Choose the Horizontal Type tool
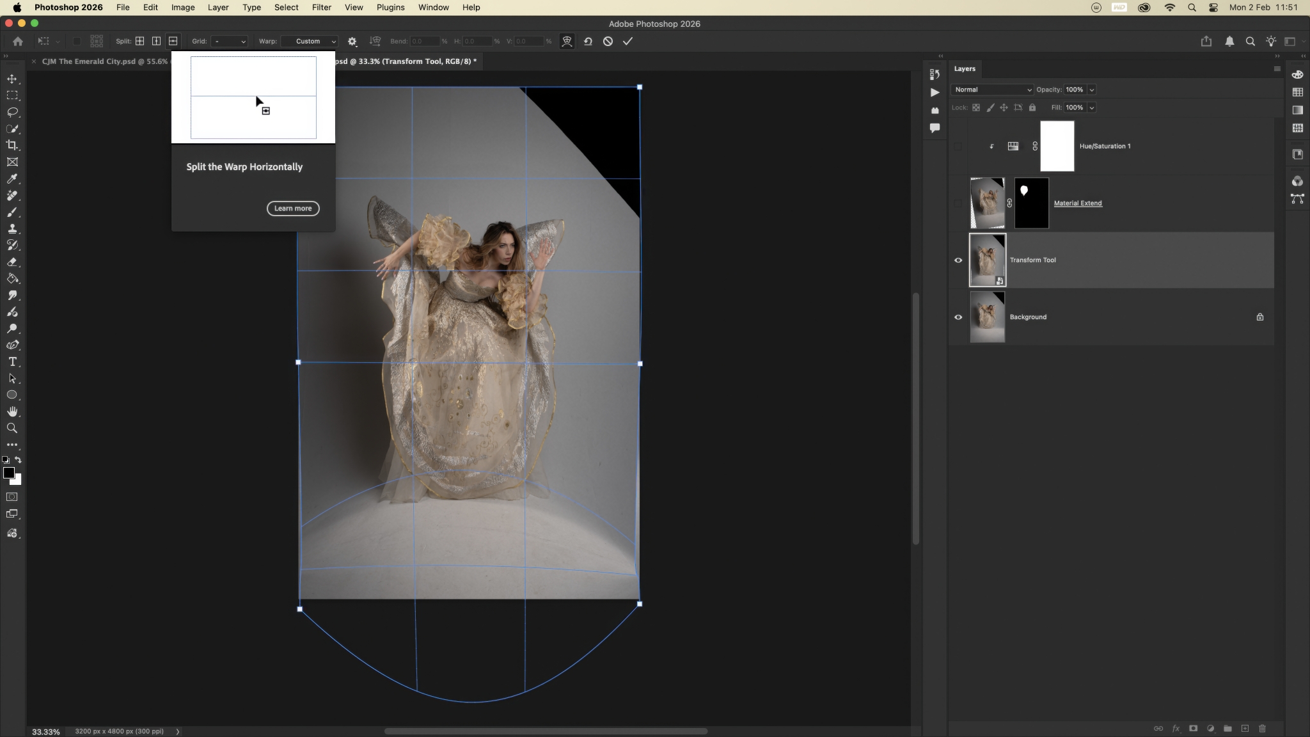This screenshot has width=1310, height=737. tap(12, 361)
